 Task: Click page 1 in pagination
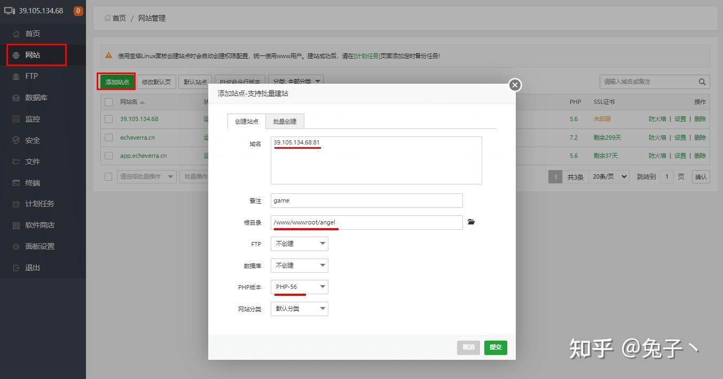pyautogui.click(x=555, y=176)
